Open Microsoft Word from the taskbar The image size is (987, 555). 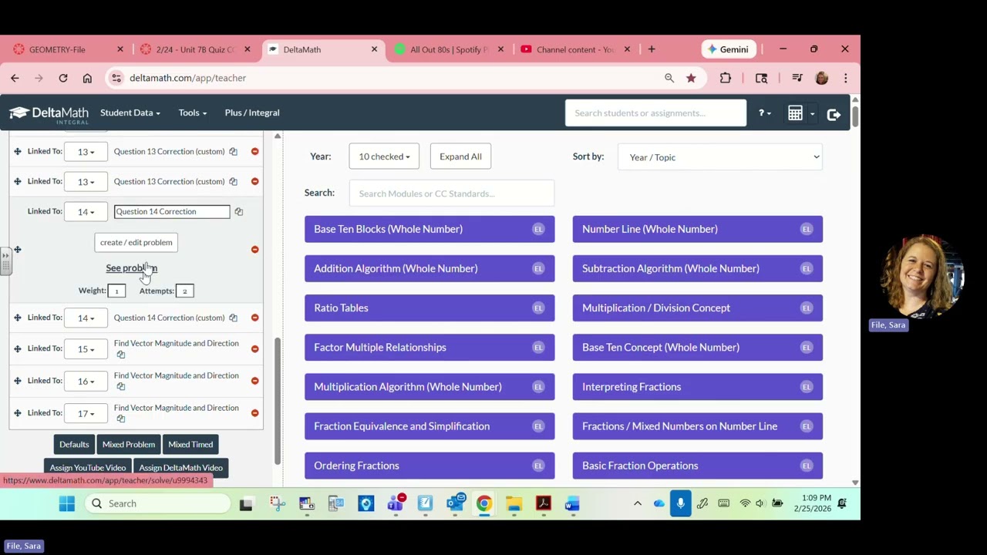click(x=571, y=504)
